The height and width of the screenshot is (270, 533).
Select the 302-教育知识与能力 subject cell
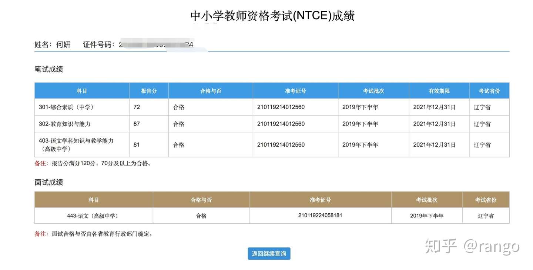(x=82, y=124)
